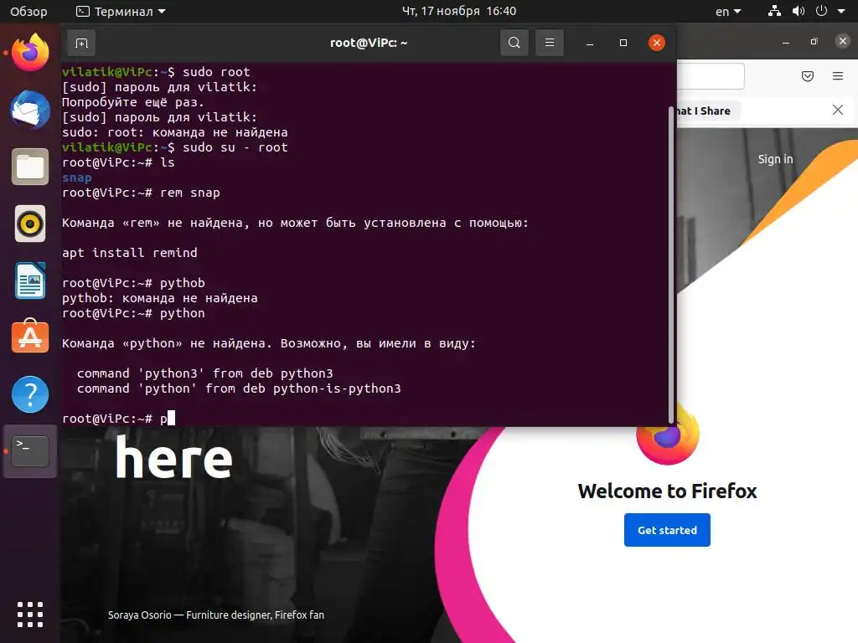This screenshot has width=858, height=643.
Task: Launch Thunderbird mail from the dock
Action: point(30,110)
